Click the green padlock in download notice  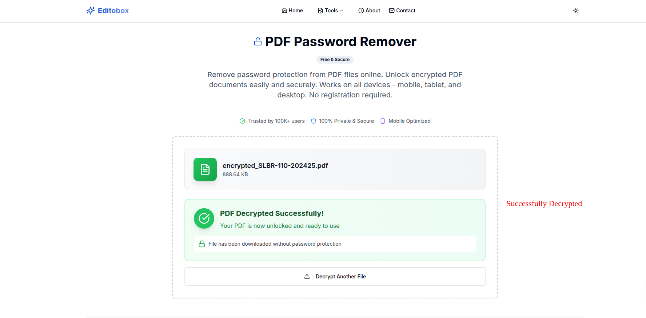pyautogui.click(x=202, y=244)
